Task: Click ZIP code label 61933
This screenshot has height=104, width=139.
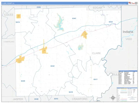Action: pos(39,7)
